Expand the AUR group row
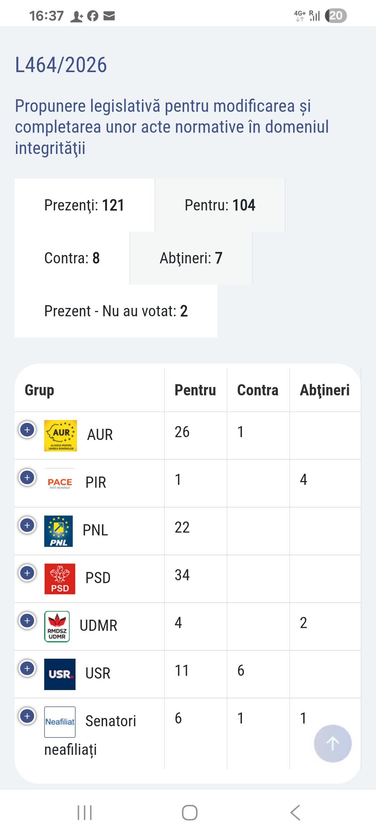376x836 pixels. (27, 430)
